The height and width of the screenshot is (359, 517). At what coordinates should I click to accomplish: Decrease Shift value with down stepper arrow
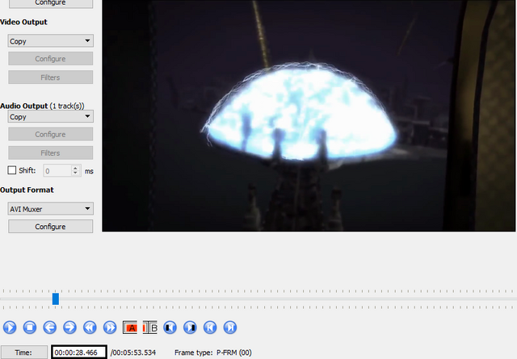[75, 173]
